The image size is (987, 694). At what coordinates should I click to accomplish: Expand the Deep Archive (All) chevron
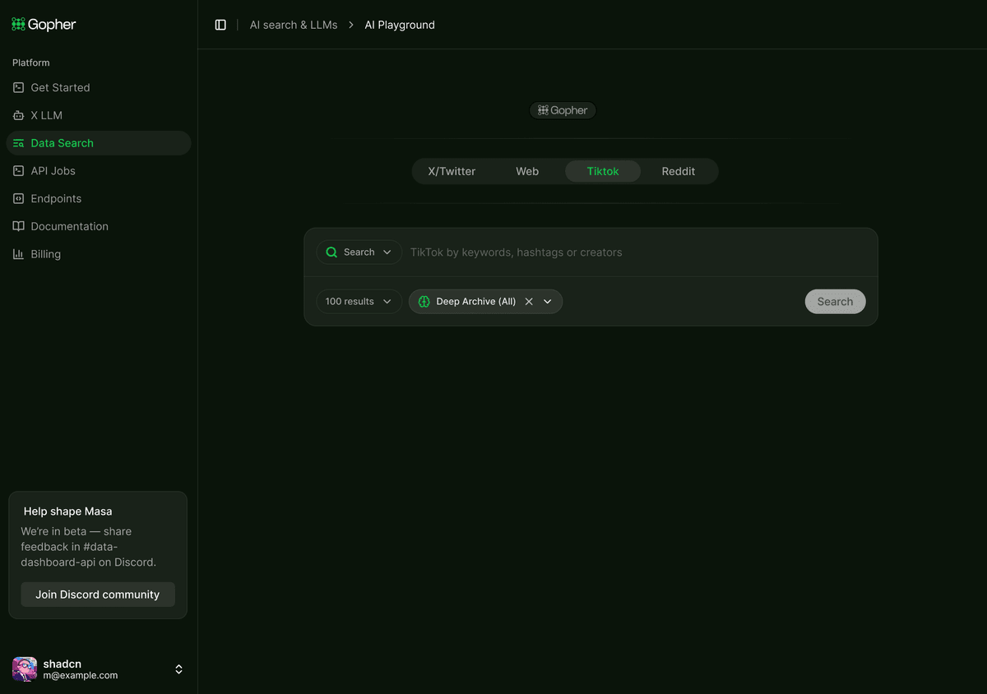tap(547, 301)
